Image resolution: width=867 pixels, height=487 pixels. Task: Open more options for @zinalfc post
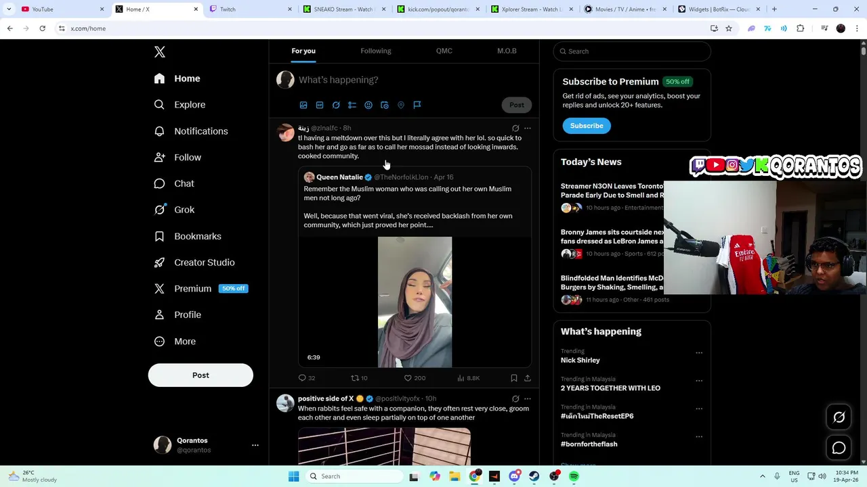coord(528,128)
